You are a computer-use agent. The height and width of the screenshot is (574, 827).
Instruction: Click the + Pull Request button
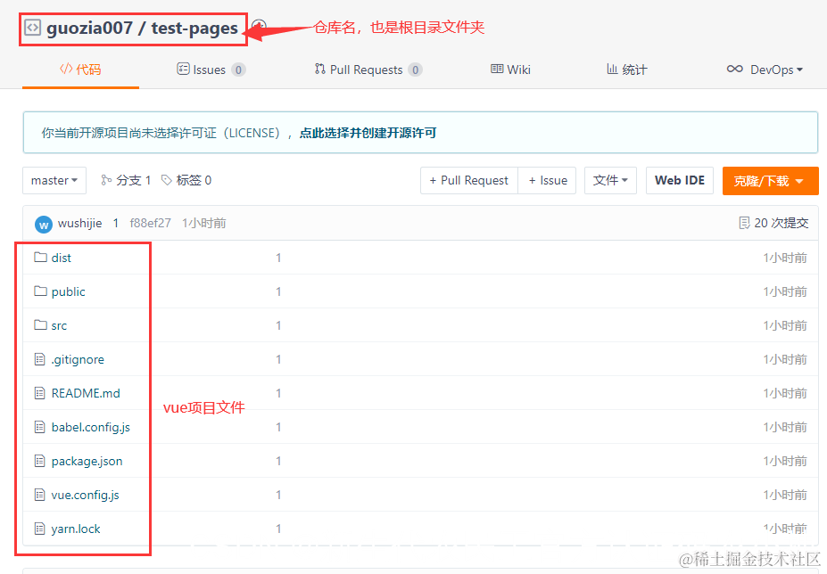click(x=469, y=180)
